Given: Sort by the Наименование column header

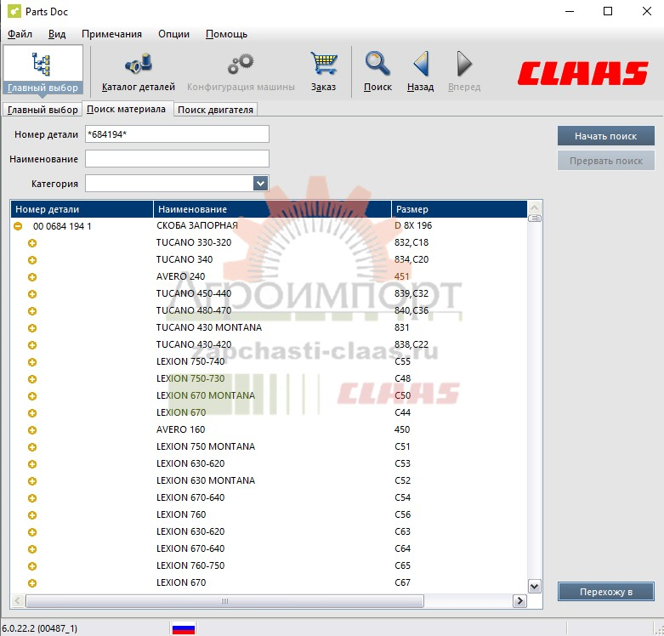Looking at the screenshot, I should pyautogui.click(x=272, y=209).
